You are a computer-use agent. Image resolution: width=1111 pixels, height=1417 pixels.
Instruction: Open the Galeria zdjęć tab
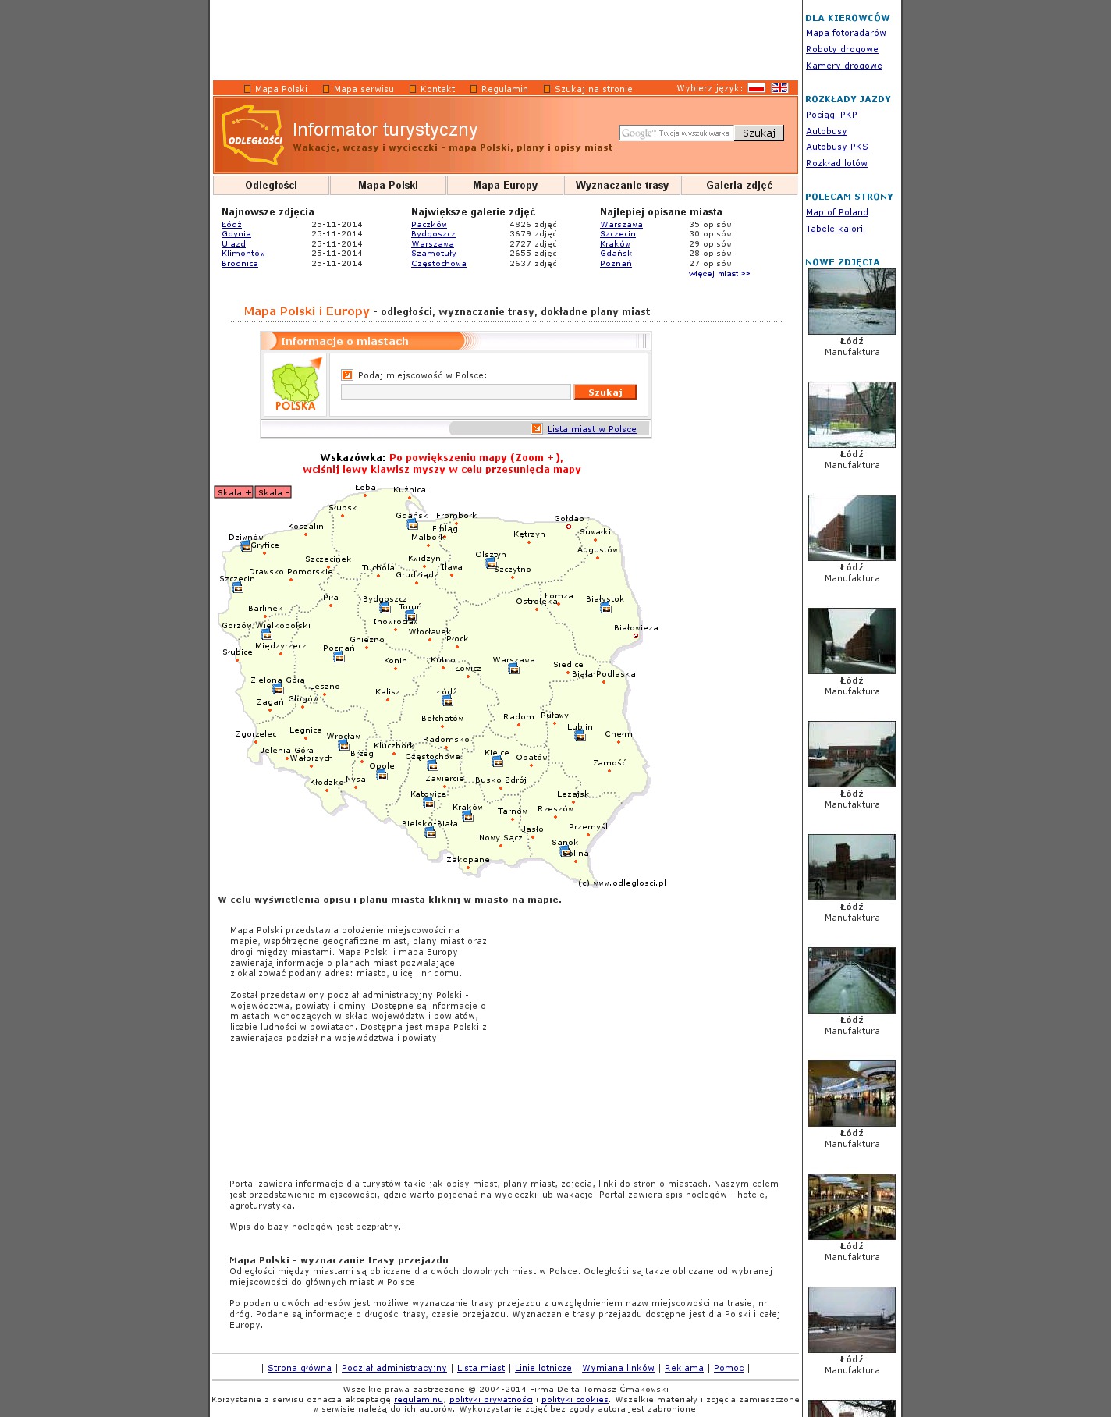[x=739, y=186]
